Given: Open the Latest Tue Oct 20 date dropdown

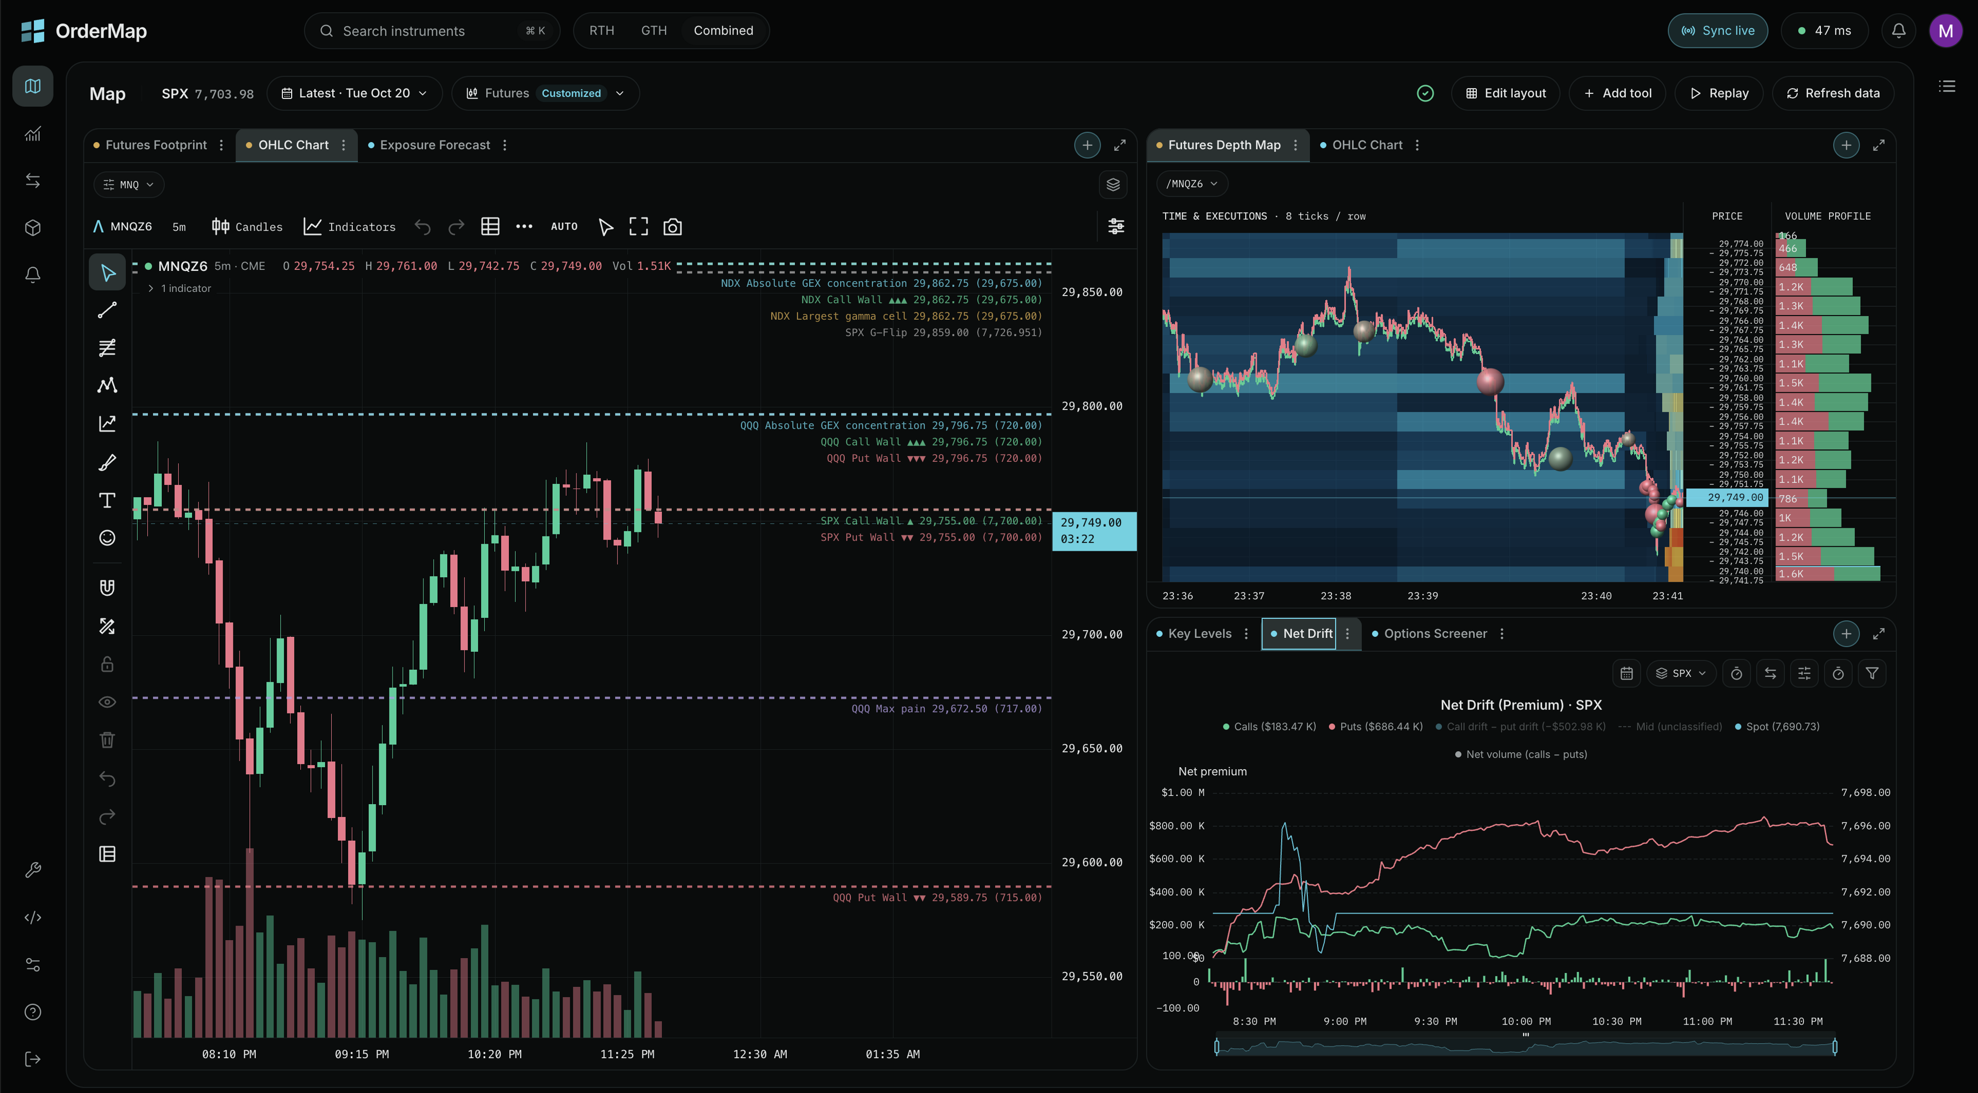Looking at the screenshot, I should click(x=355, y=93).
